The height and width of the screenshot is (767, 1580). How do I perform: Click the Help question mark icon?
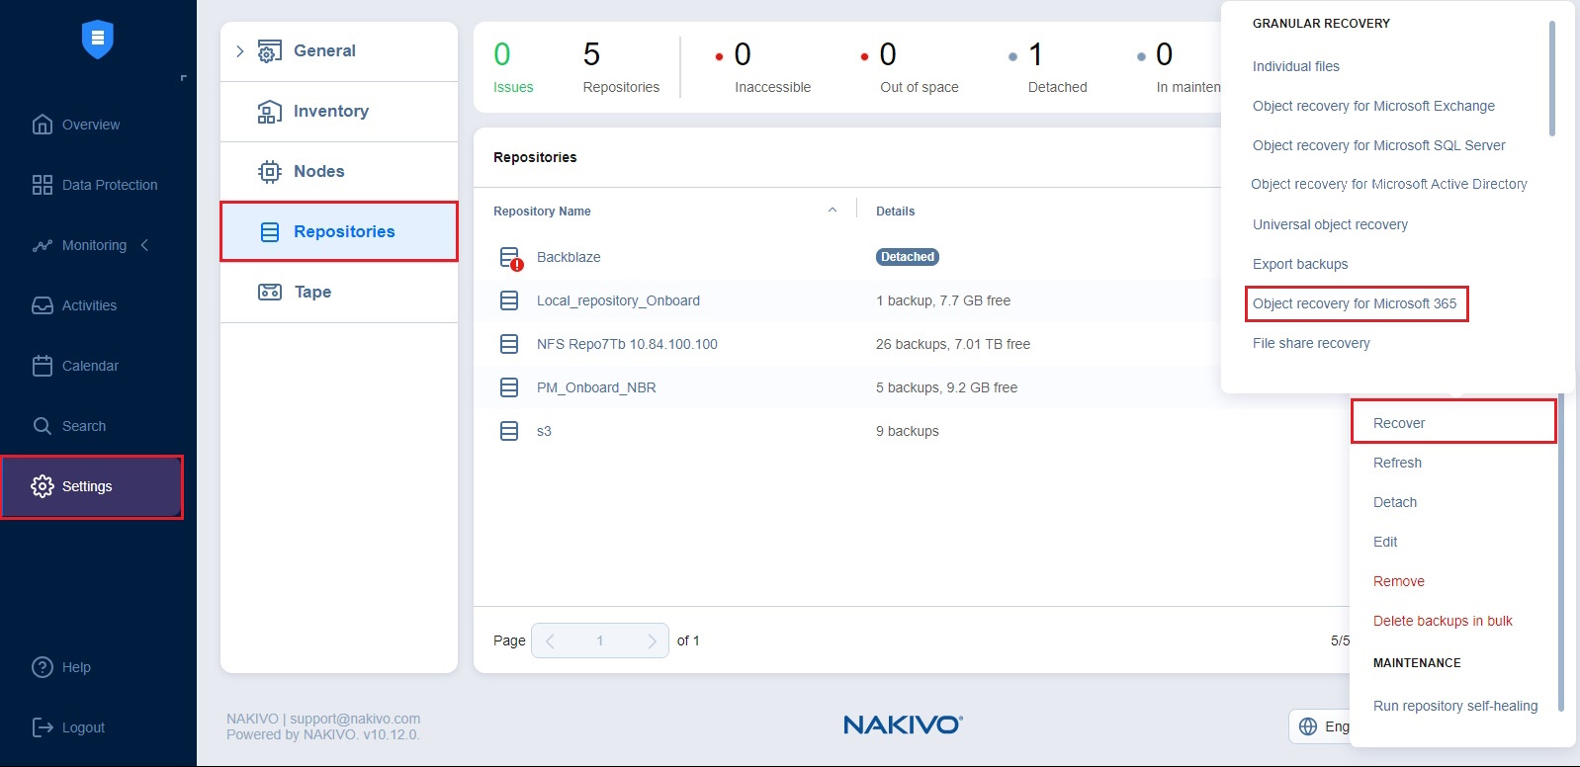coord(43,667)
